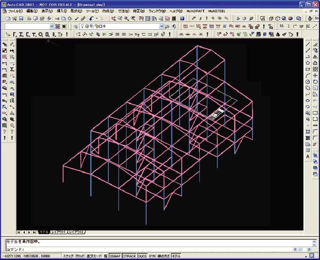The image size is (320, 260).
Task: Select the Line draw tool
Action: pyautogui.click(x=308, y=44)
